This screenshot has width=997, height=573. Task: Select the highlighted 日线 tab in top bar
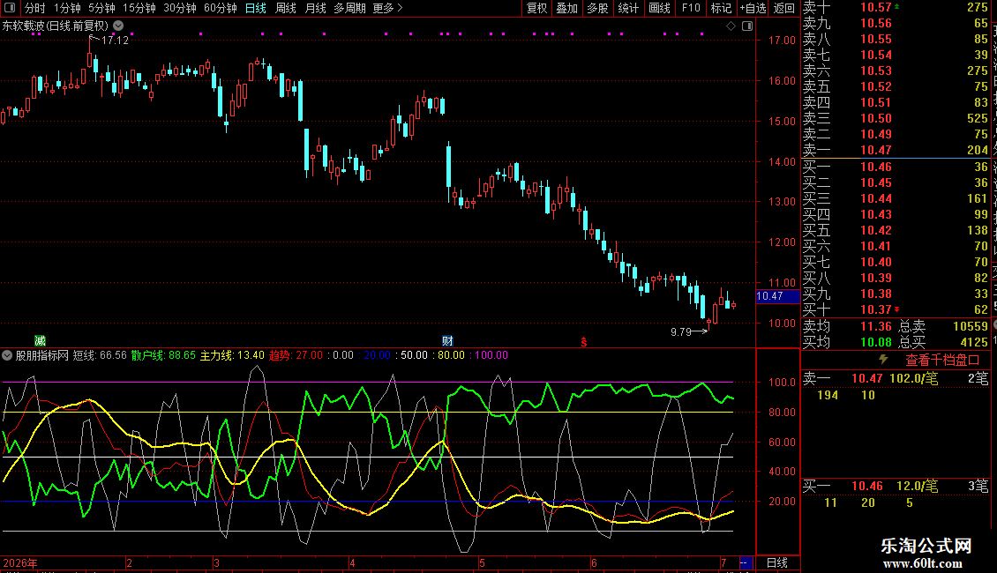(256, 8)
